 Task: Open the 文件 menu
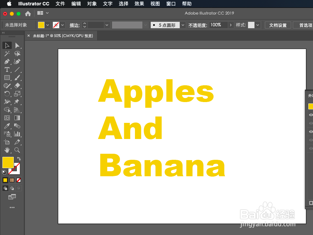tap(60, 4)
